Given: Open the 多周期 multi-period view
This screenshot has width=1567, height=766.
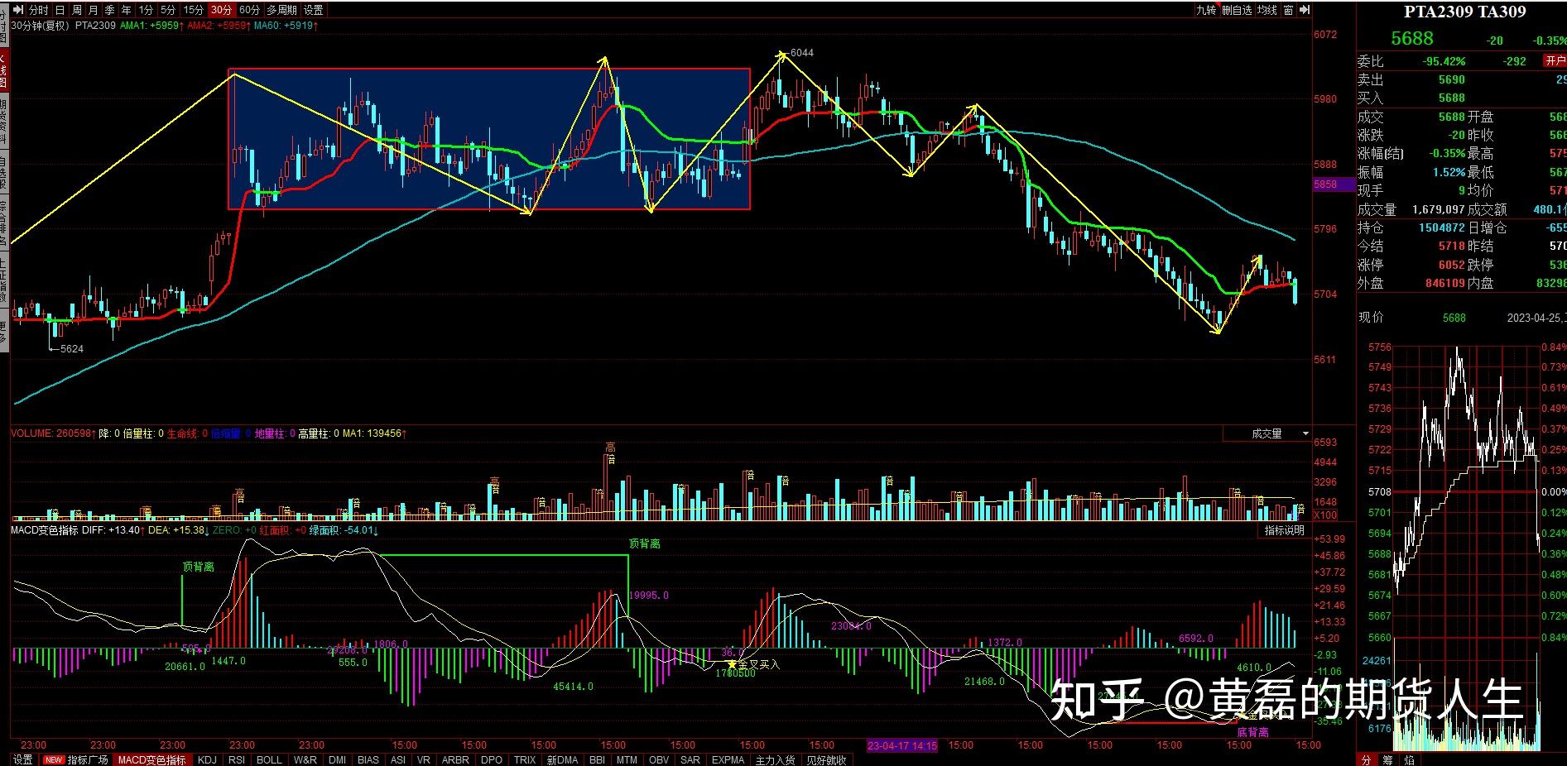Looking at the screenshot, I should click(x=281, y=10).
